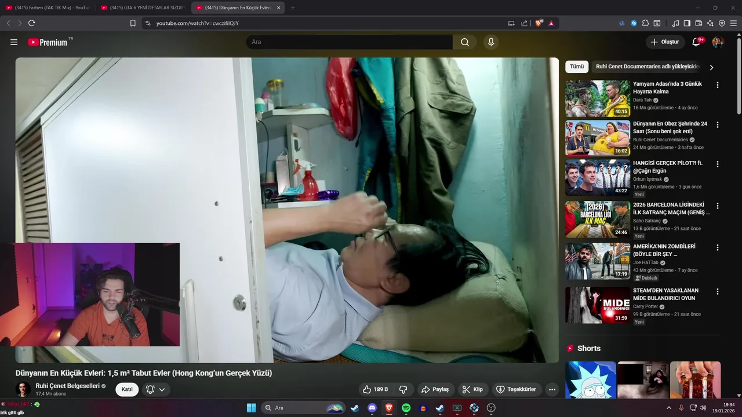The height and width of the screenshot is (417, 742).
Task: Open options menu for 2026 BARCELONA LİGİNDEKİ video
Action: (718, 206)
